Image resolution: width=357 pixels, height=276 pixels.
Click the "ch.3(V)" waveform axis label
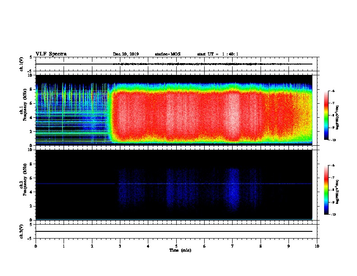(x=22, y=231)
